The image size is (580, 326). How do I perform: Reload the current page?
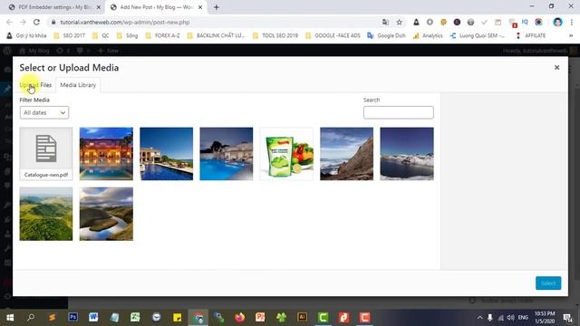[36, 22]
